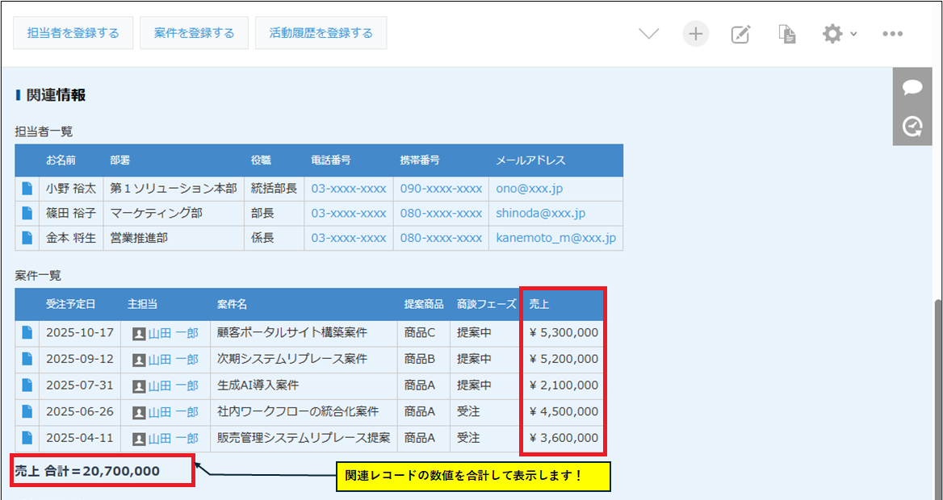The height and width of the screenshot is (500, 943).
Task: Open record icon for 2025-10-17 deal row
Action: point(27,332)
